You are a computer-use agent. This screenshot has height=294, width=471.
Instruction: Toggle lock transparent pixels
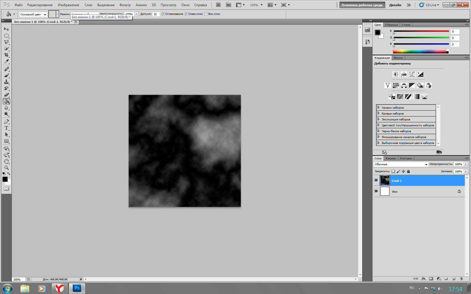(393, 171)
